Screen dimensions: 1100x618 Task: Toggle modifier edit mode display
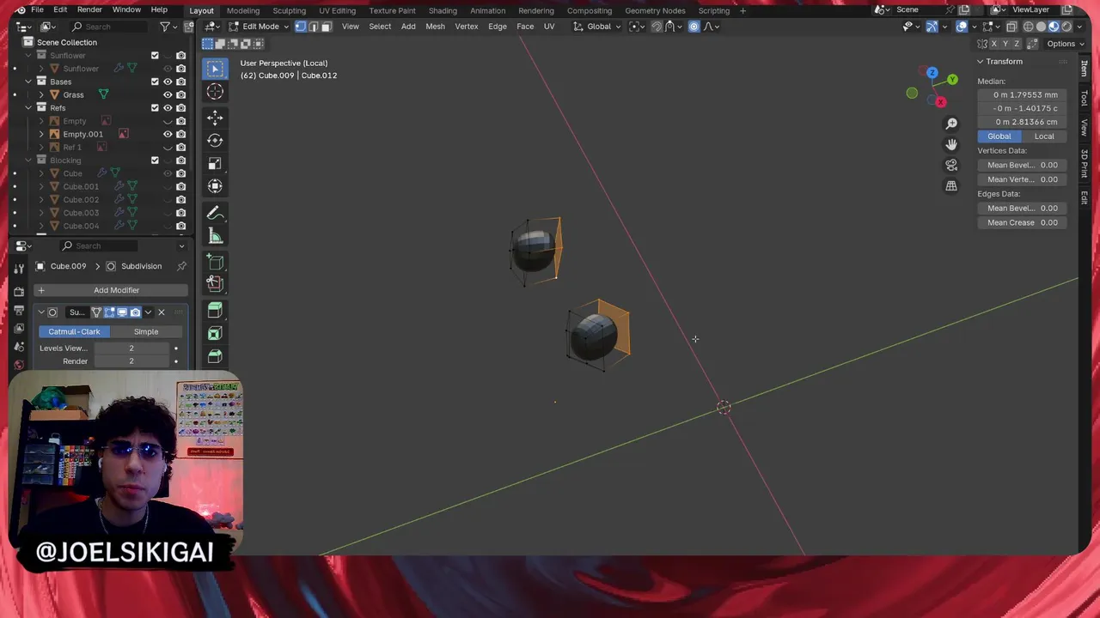pos(109,312)
